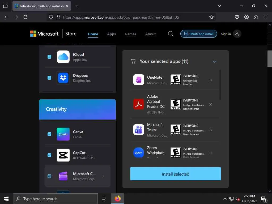
Task: Bookmark this page with the star icon
Action: pyautogui.click(x=211, y=17)
